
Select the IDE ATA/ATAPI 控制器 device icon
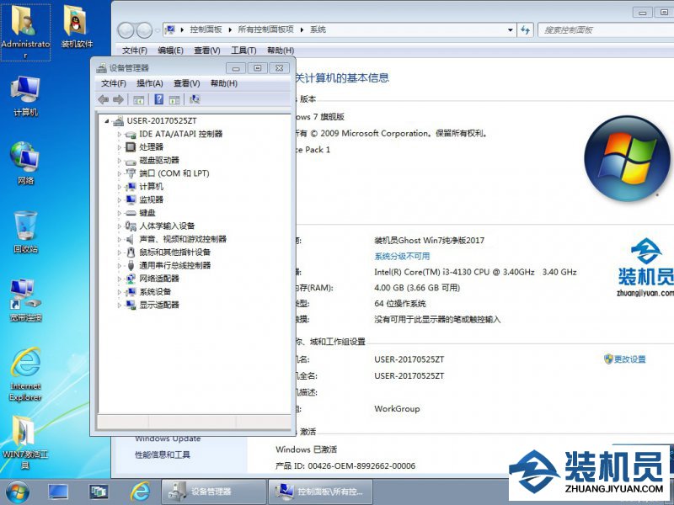click(131, 135)
